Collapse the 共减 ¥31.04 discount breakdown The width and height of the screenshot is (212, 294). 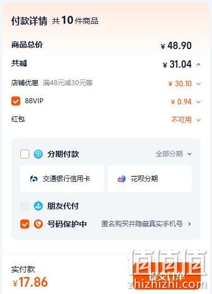click(198, 65)
